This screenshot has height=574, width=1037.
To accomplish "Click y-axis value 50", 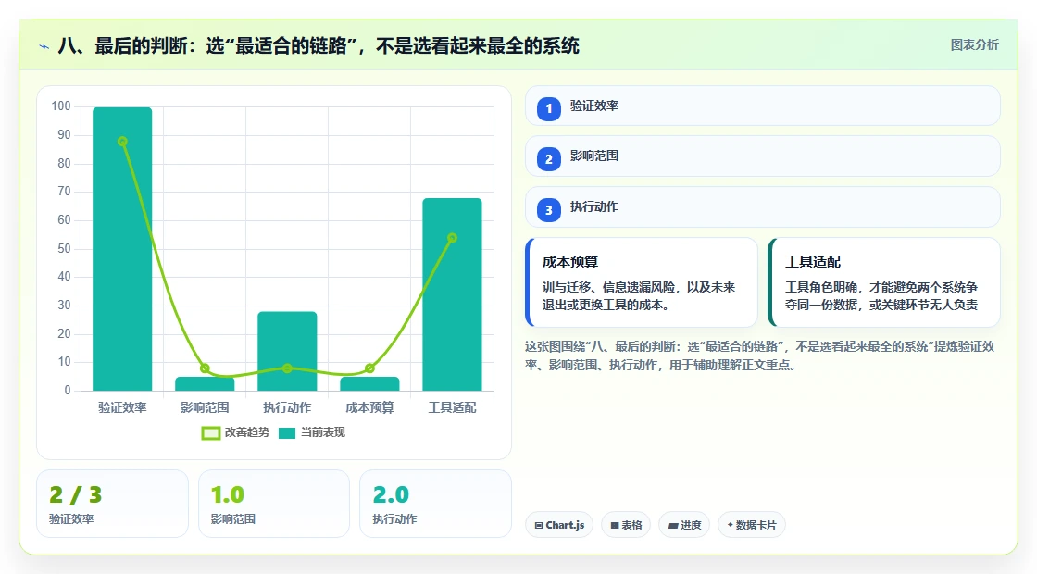I will [x=64, y=249].
